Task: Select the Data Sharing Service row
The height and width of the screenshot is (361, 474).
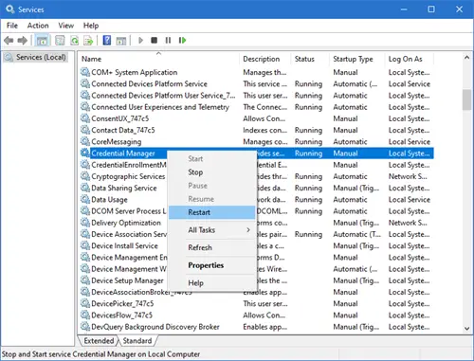Action: pos(256,188)
